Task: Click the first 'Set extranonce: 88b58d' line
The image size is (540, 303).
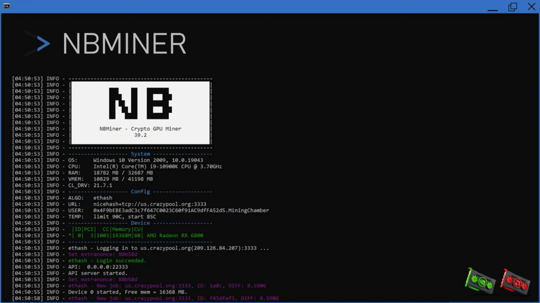Action: 103,254
